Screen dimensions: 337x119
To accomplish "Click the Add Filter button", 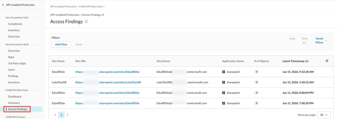I will tap(61, 44).
